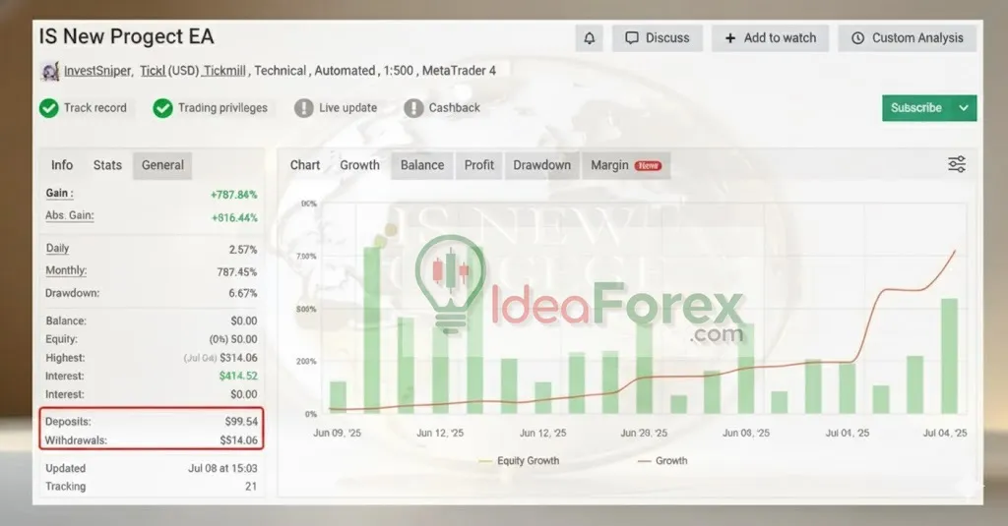Click the clock icon in Custom Analysis
The image size is (1008, 526).
pos(857,38)
